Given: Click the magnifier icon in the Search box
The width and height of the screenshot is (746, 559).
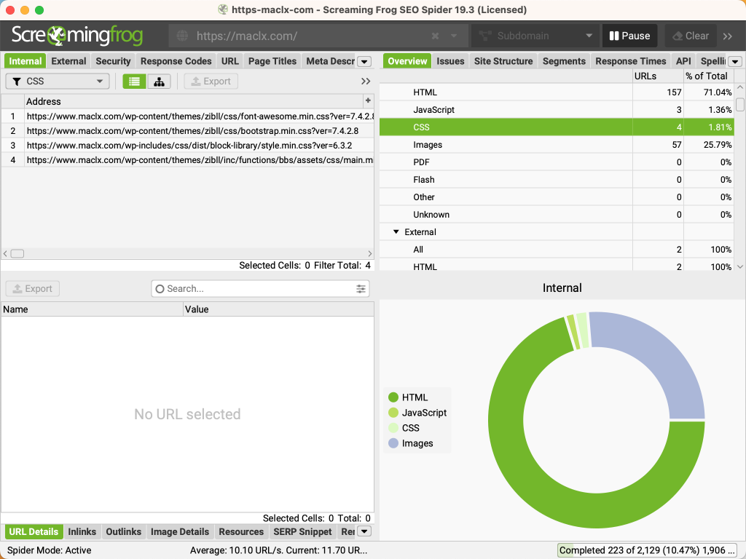Looking at the screenshot, I should click(160, 288).
